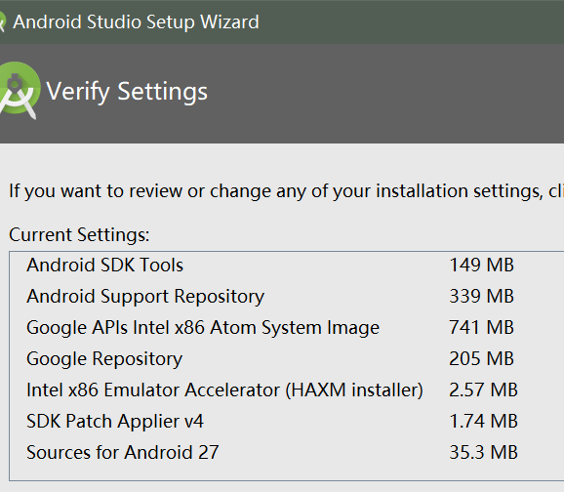The image size is (564, 492).
Task: Click the 339 MB size value
Action: tap(481, 297)
